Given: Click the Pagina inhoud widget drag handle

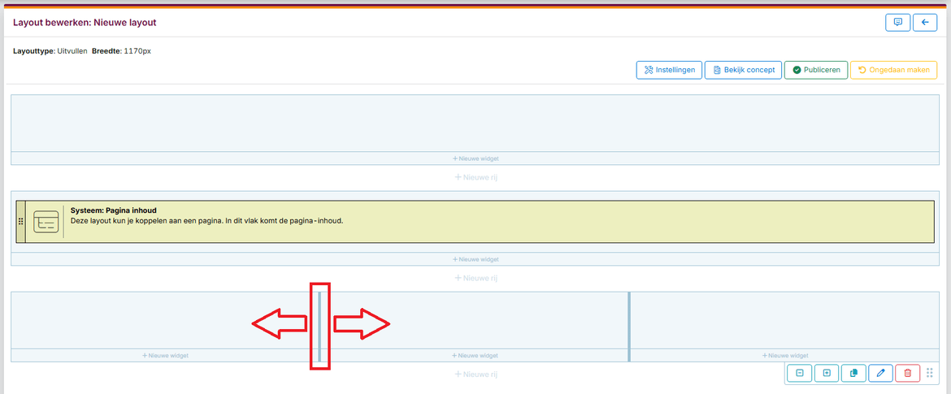Looking at the screenshot, I should 20,222.
